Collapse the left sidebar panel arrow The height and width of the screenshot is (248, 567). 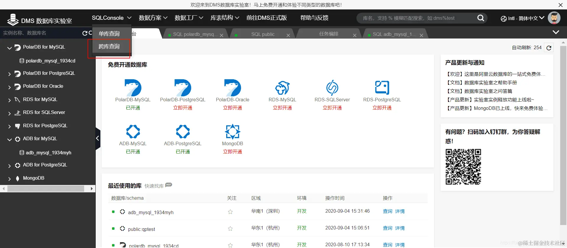pyautogui.click(x=98, y=138)
